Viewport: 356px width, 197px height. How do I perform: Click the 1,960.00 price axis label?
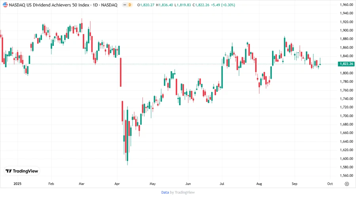click(x=347, y=5)
